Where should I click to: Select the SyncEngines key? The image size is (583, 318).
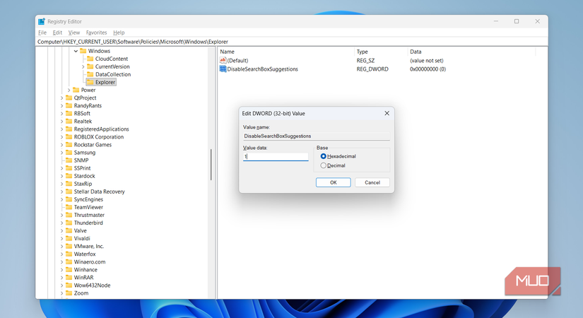(88, 199)
